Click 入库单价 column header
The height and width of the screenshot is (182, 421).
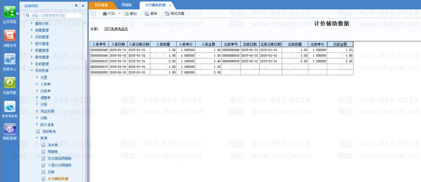(186, 44)
